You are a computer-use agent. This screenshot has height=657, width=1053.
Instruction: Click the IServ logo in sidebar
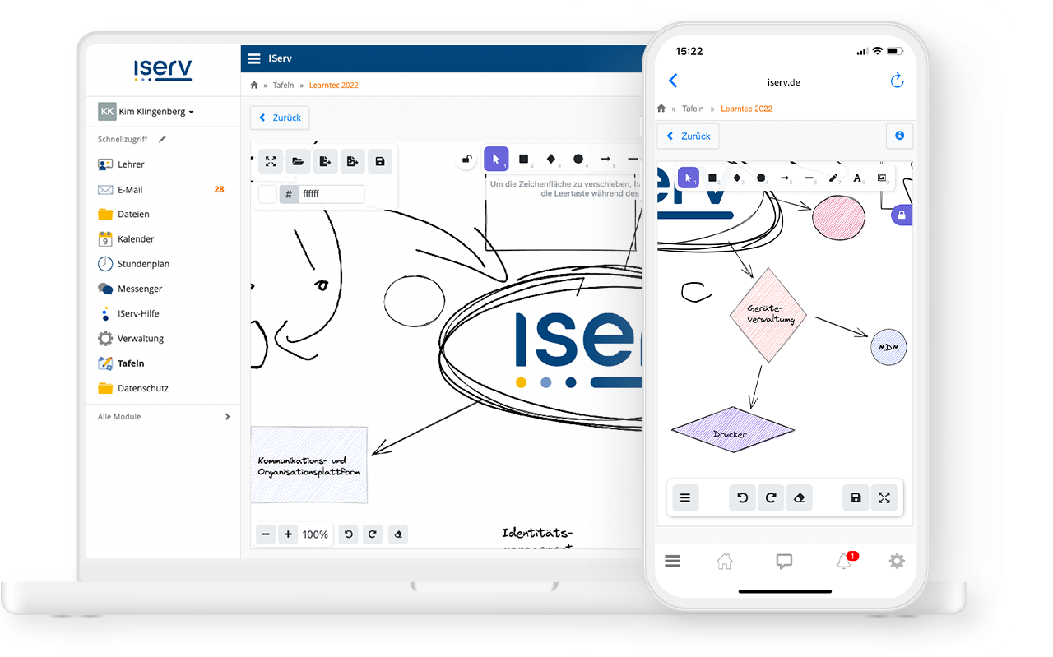[163, 70]
